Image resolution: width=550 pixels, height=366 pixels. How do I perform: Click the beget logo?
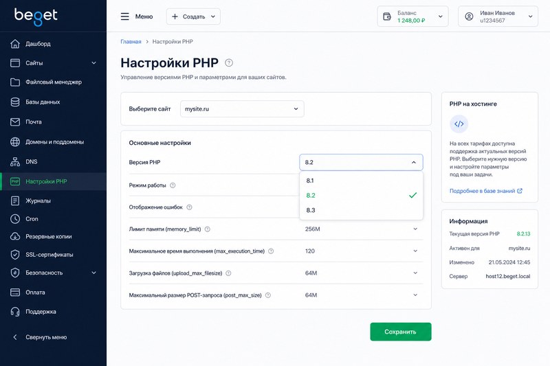tap(36, 16)
